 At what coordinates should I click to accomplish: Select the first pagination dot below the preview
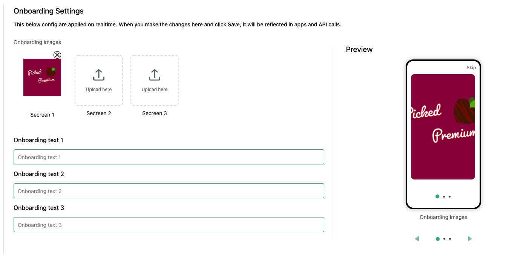[x=438, y=239]
